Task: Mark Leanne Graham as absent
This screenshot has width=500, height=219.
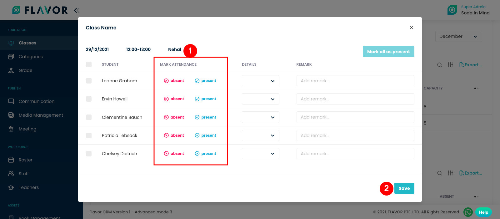Action: point(174,81)
